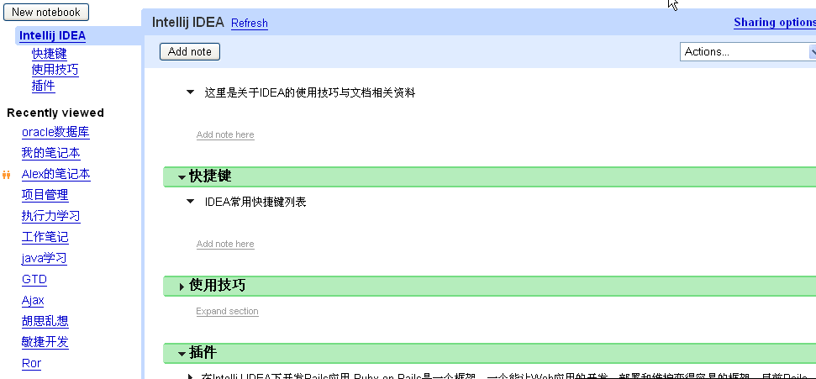Jump to the 插件 section link in sidebar

coord(43,86)
